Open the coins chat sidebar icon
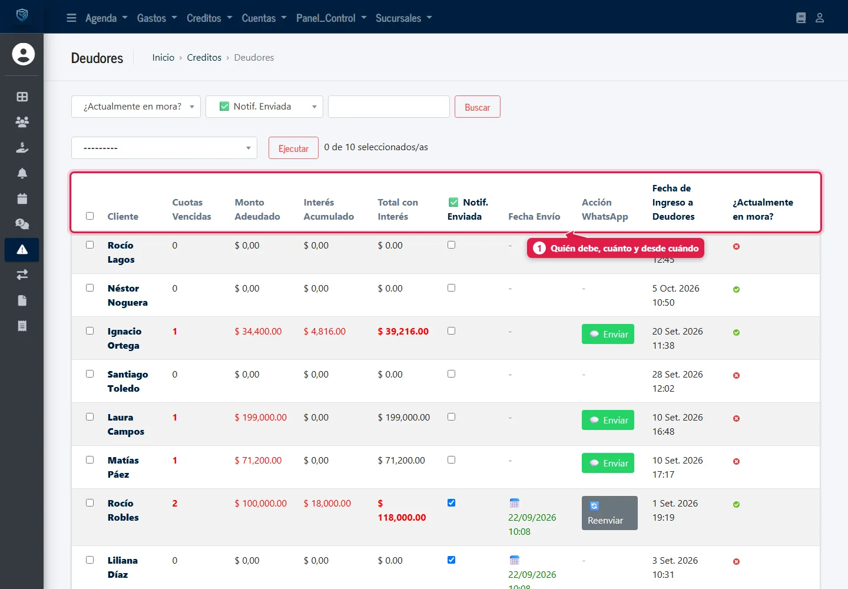The image size is (848, 589). tap(22, 224)
